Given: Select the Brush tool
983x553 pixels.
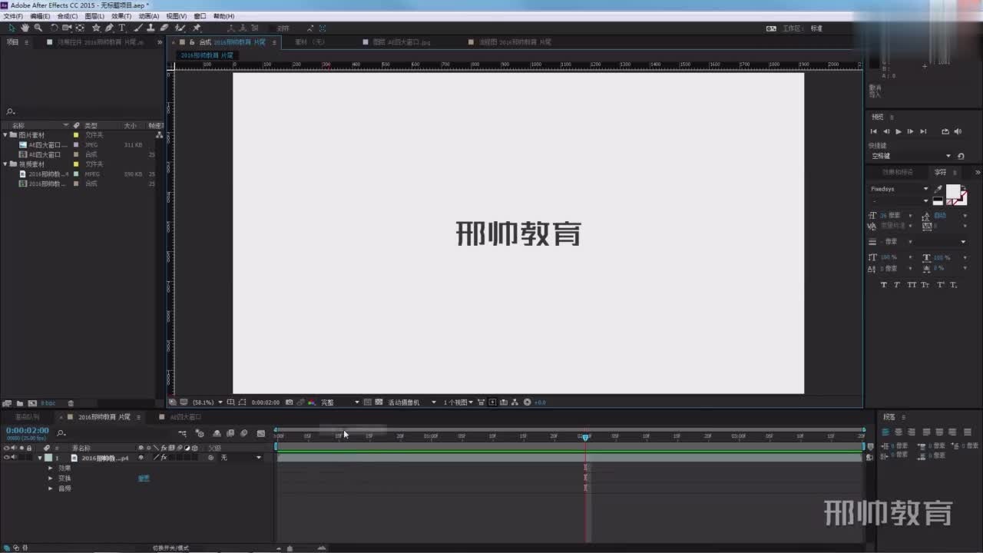Looking at the screenshot, I should click(x=138, y=28).
